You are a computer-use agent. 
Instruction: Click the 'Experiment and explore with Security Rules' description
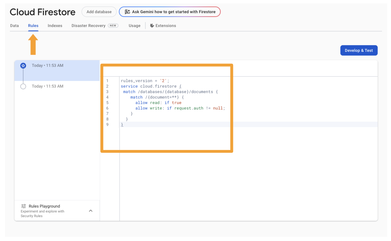click(42, 214)
